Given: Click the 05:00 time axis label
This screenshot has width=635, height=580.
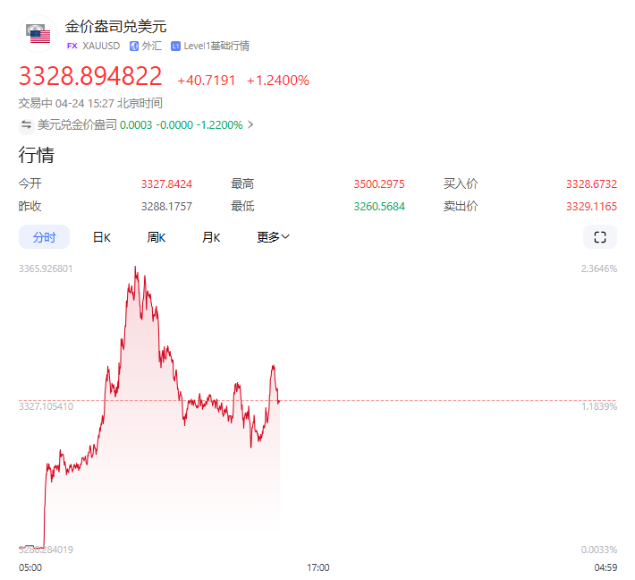Looking at the screenshot, I should 30,567.
